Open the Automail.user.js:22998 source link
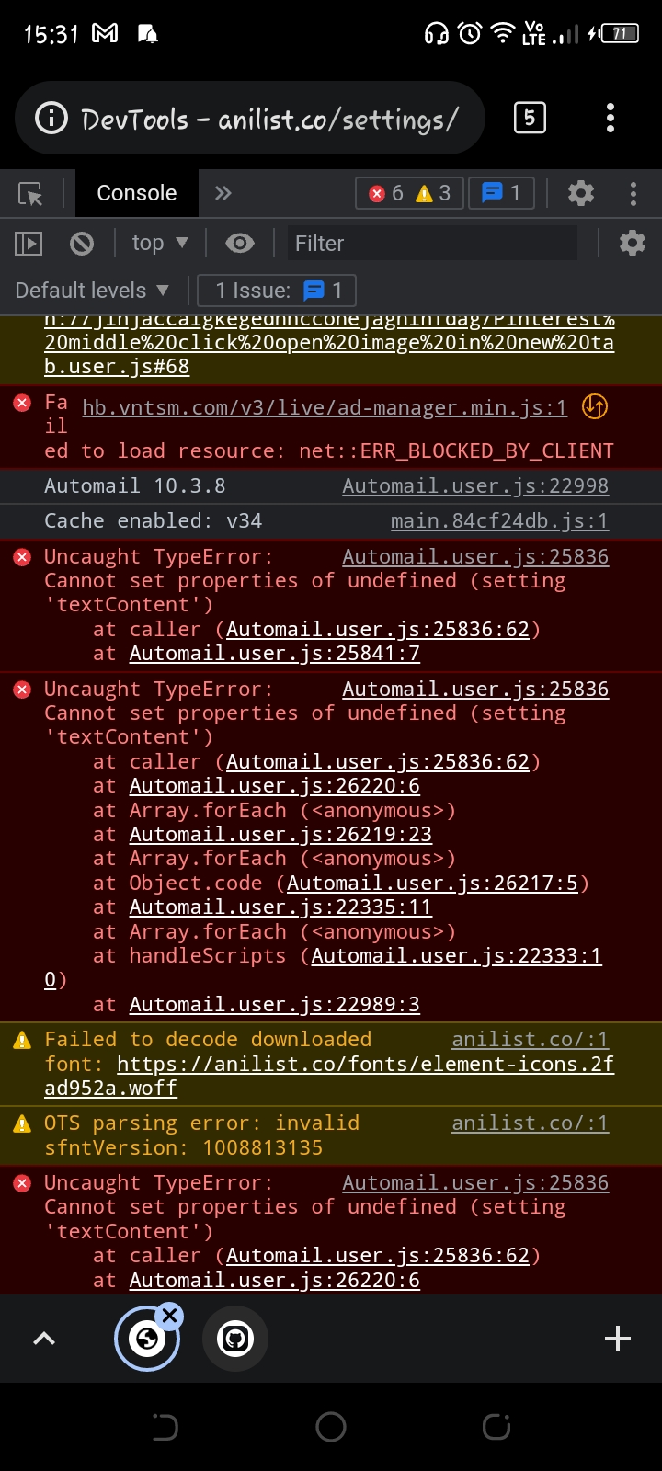This screenshot has width=662, height=1471. (475, 485)
